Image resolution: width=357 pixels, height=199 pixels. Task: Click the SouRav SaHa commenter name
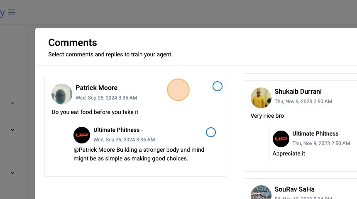[294, 189]
